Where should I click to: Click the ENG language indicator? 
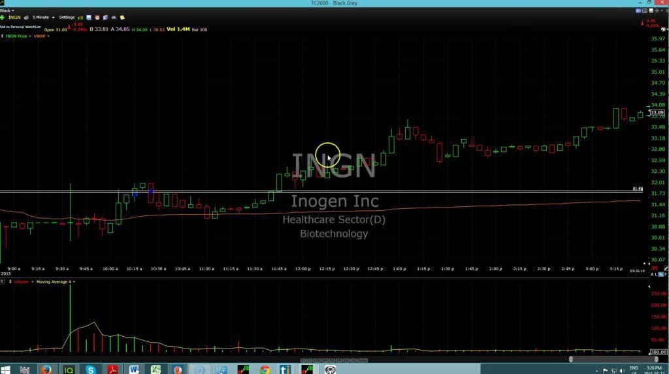coord(634,368)
